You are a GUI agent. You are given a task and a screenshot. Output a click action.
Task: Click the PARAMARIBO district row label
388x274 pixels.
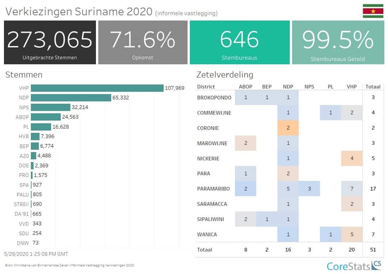click(213, 189)
